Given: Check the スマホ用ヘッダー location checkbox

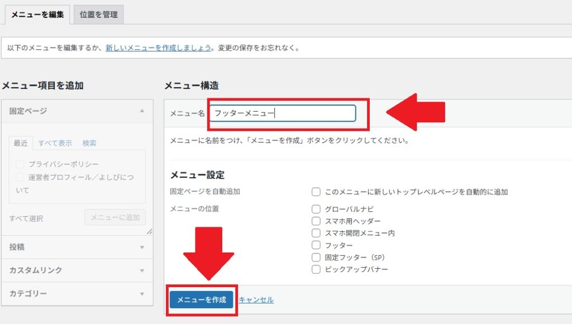Looking at the screenshot, I should point(316,221).
